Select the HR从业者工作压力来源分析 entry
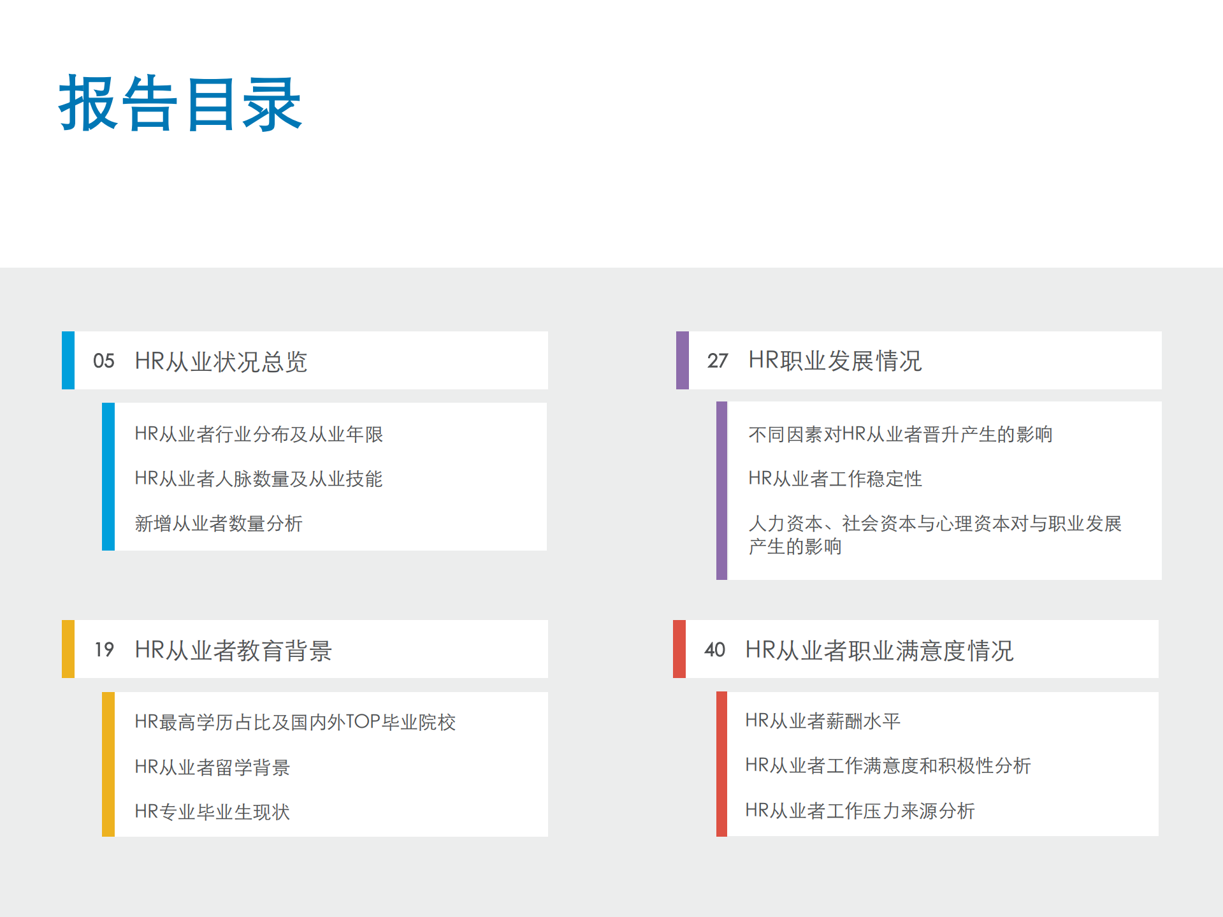Image resolution: width=1223 pixels, height=917 pixels. (860, 812)
